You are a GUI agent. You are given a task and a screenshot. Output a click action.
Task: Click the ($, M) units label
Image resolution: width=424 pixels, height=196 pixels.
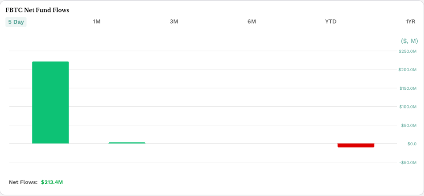tap(409, 41)
